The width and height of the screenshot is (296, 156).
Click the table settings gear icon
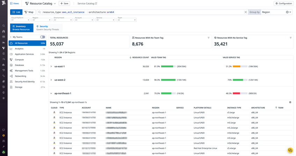point(290,102)
